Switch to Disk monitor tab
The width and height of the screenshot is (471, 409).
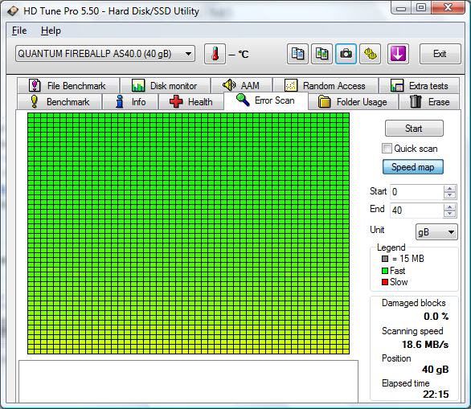tap(165, 86)
